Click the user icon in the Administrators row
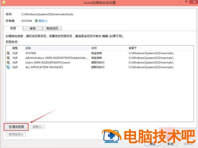This screenshot has width=198, height=148. pyautogui.click(x=8, y=58)
